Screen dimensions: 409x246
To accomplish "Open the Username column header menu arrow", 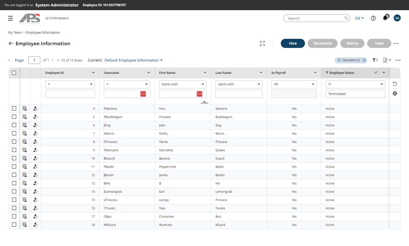I will pos(149,73).
